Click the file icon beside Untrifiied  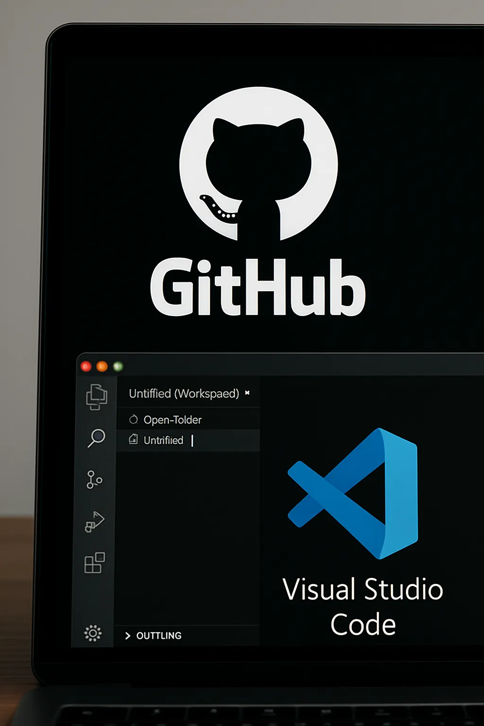pyautogui.click(x=133, y=440)
